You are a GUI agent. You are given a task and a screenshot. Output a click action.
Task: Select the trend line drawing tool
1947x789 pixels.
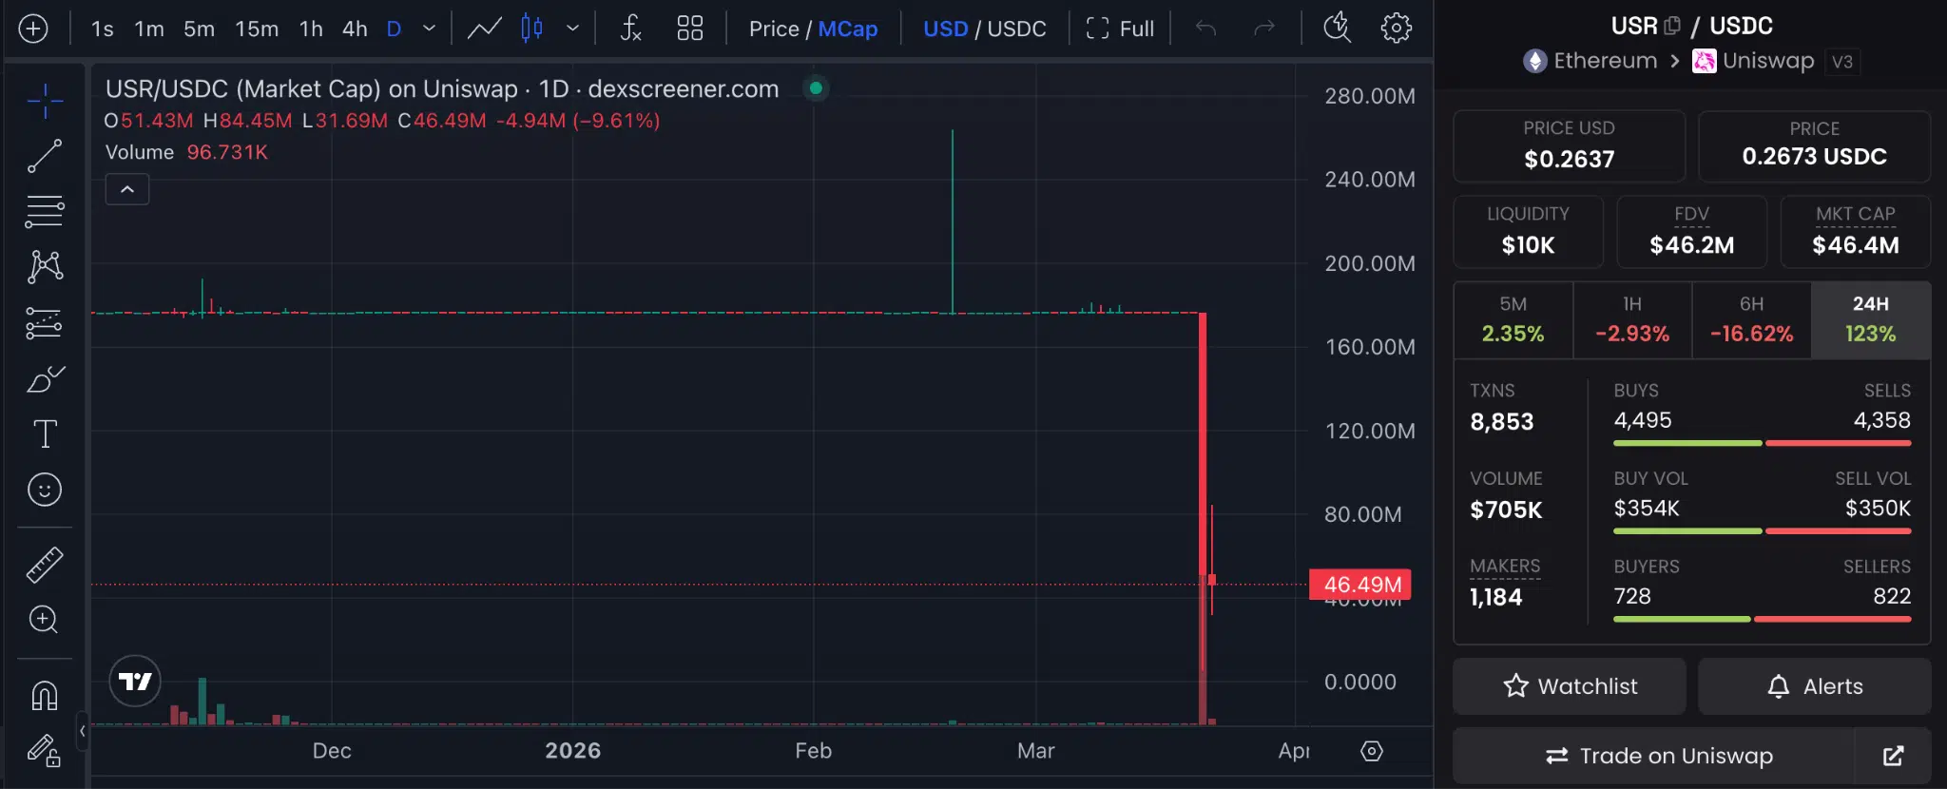[x=43, y=155]
